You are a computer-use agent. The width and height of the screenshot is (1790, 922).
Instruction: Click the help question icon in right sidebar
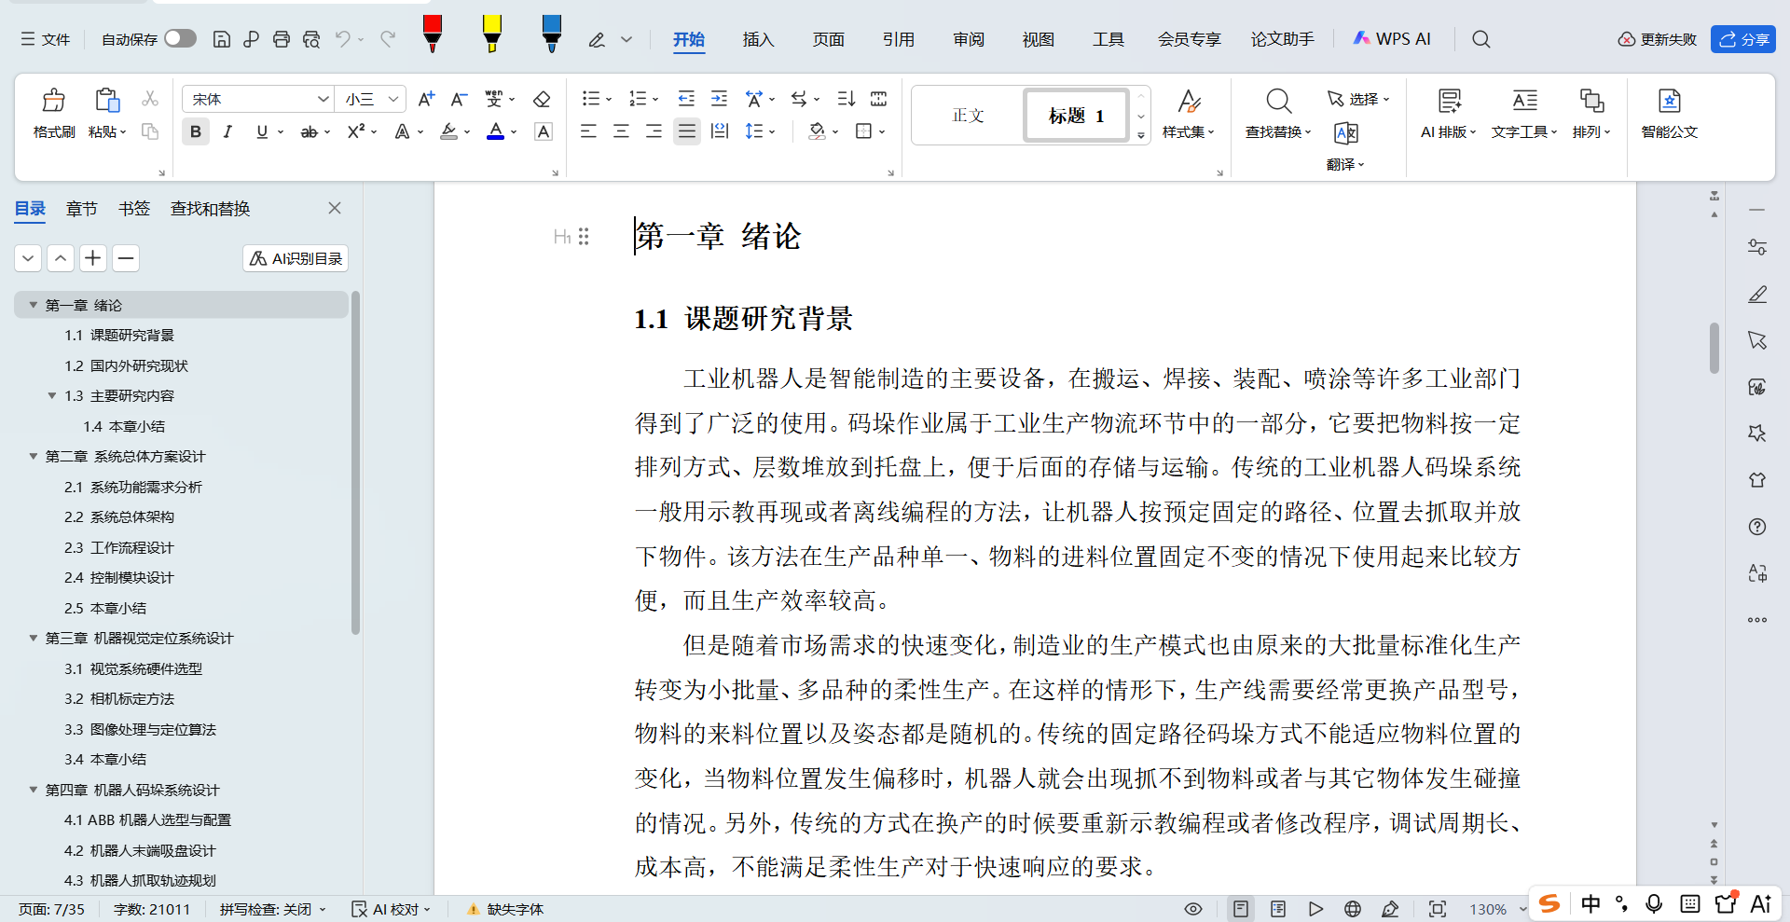point(1757,527)
